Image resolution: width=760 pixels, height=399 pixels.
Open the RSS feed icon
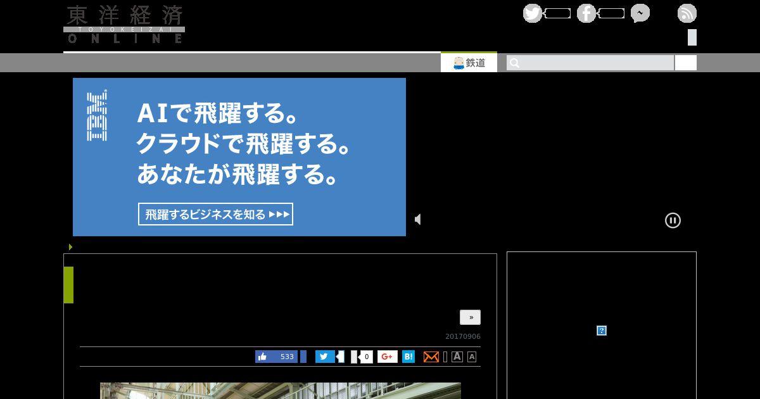pos(687,13)
